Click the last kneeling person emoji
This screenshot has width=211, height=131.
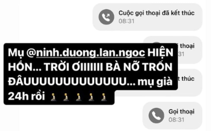coord(104,97)
